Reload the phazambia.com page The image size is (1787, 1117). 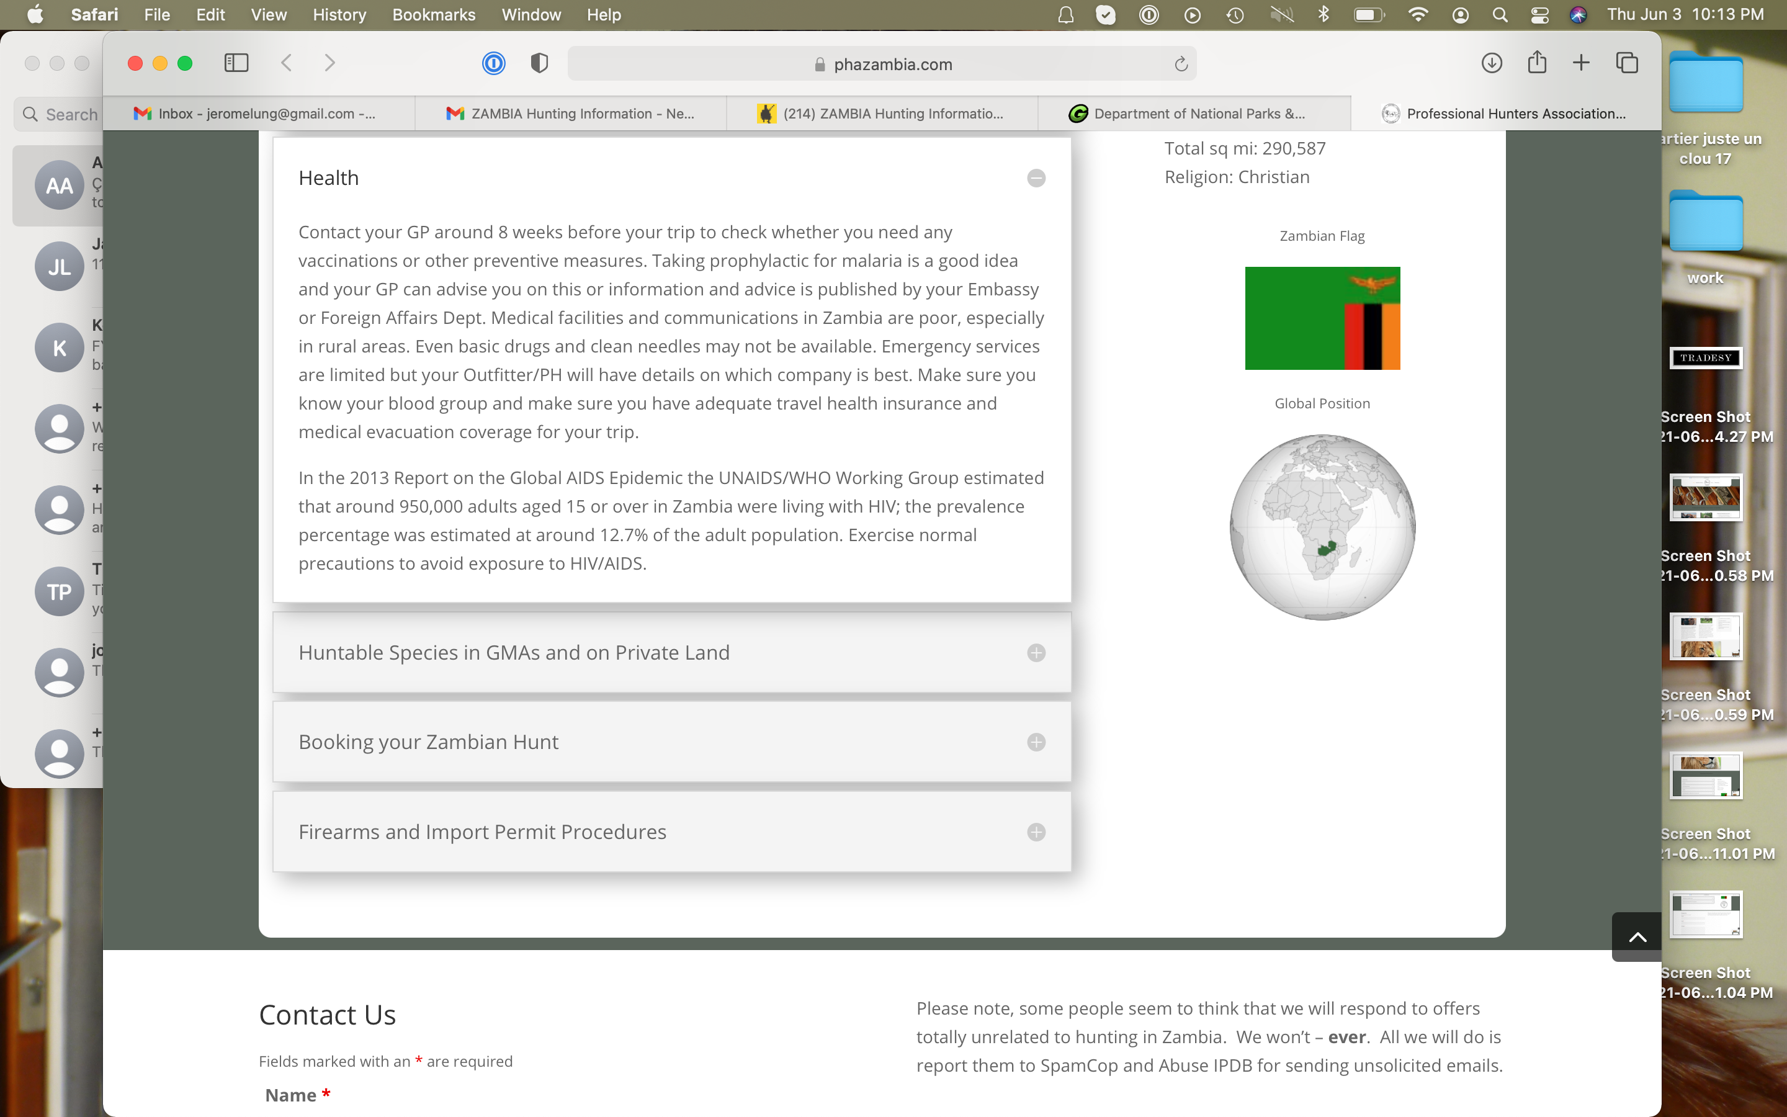pos(1181,65)
